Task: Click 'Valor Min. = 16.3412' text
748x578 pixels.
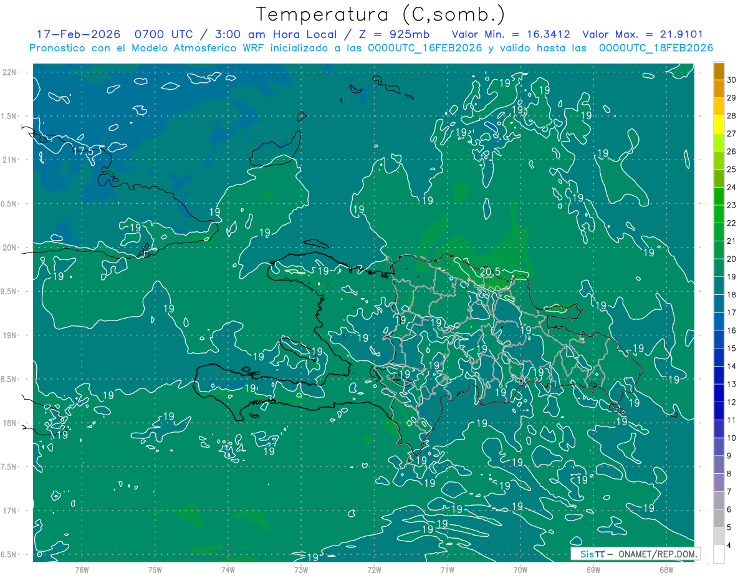Action: [511, 34]
